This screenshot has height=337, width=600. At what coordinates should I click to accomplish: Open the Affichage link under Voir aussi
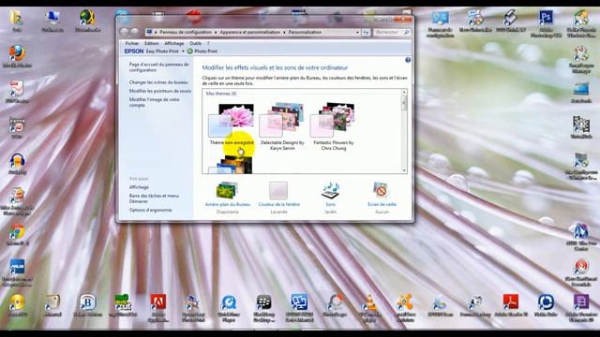click(x=139, y=187)
